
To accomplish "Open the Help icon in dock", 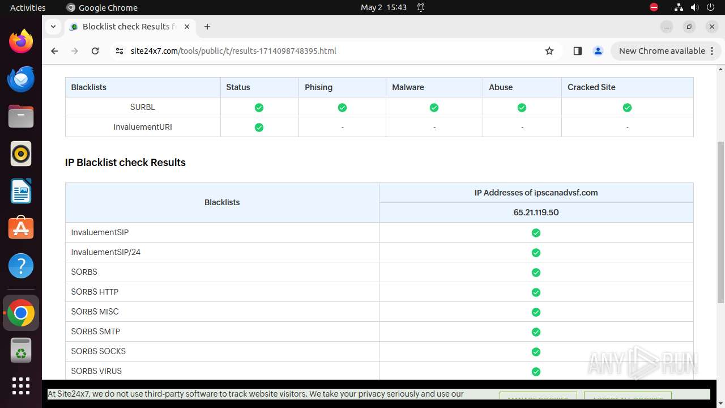I will (21, 266).
